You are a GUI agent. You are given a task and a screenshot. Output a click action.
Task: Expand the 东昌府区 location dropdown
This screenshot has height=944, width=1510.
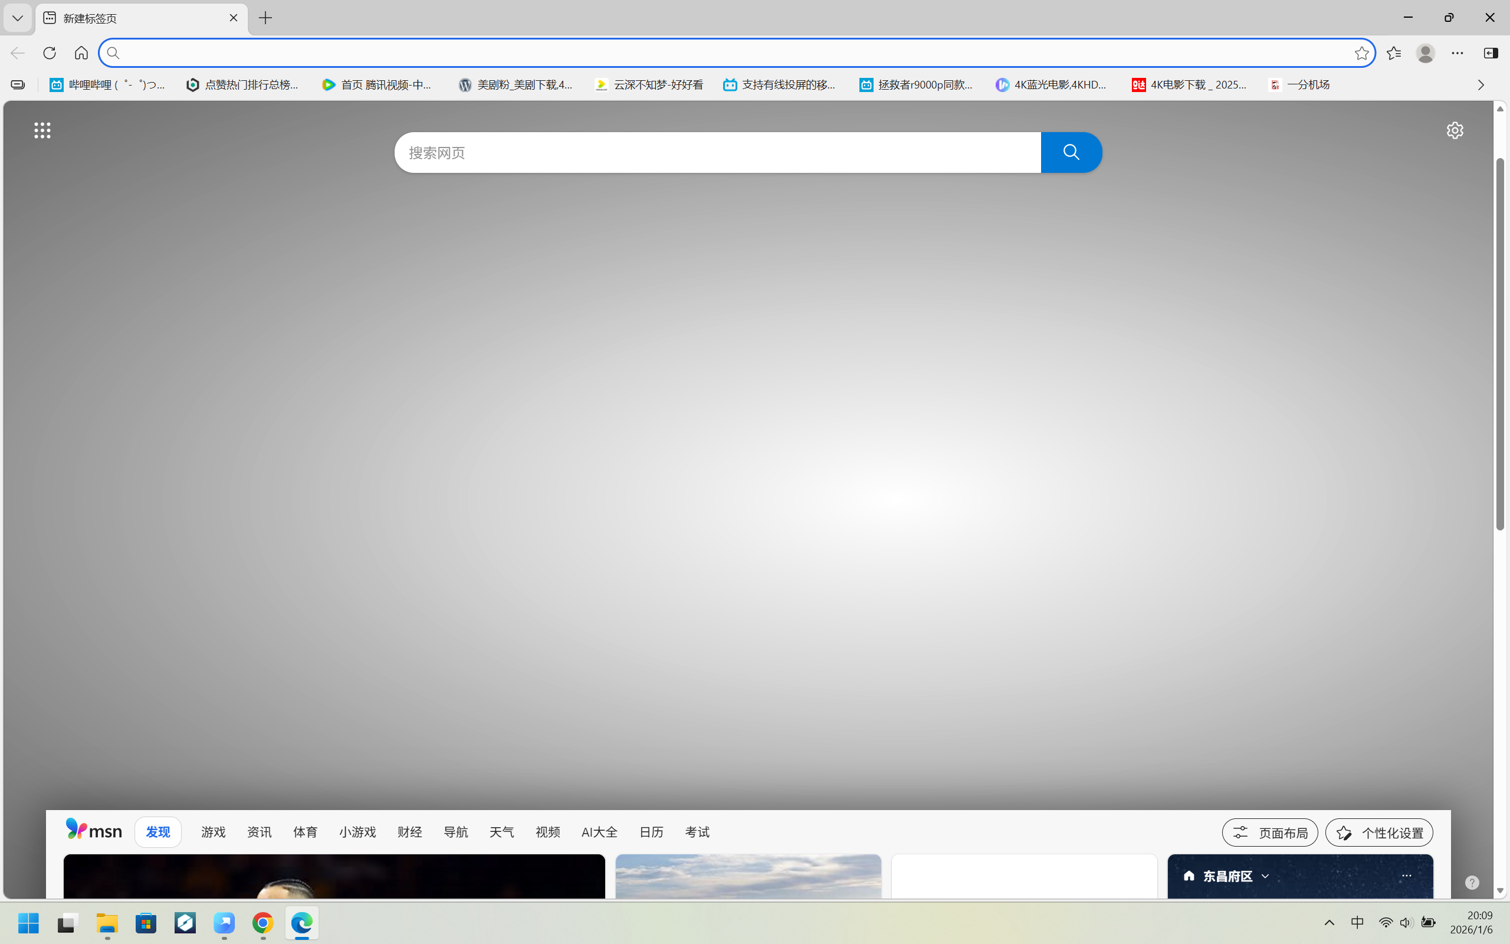pyautogui.click(x=1265, y=876)
